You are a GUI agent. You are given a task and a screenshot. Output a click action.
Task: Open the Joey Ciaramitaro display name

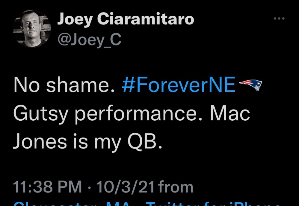(126, 19)
